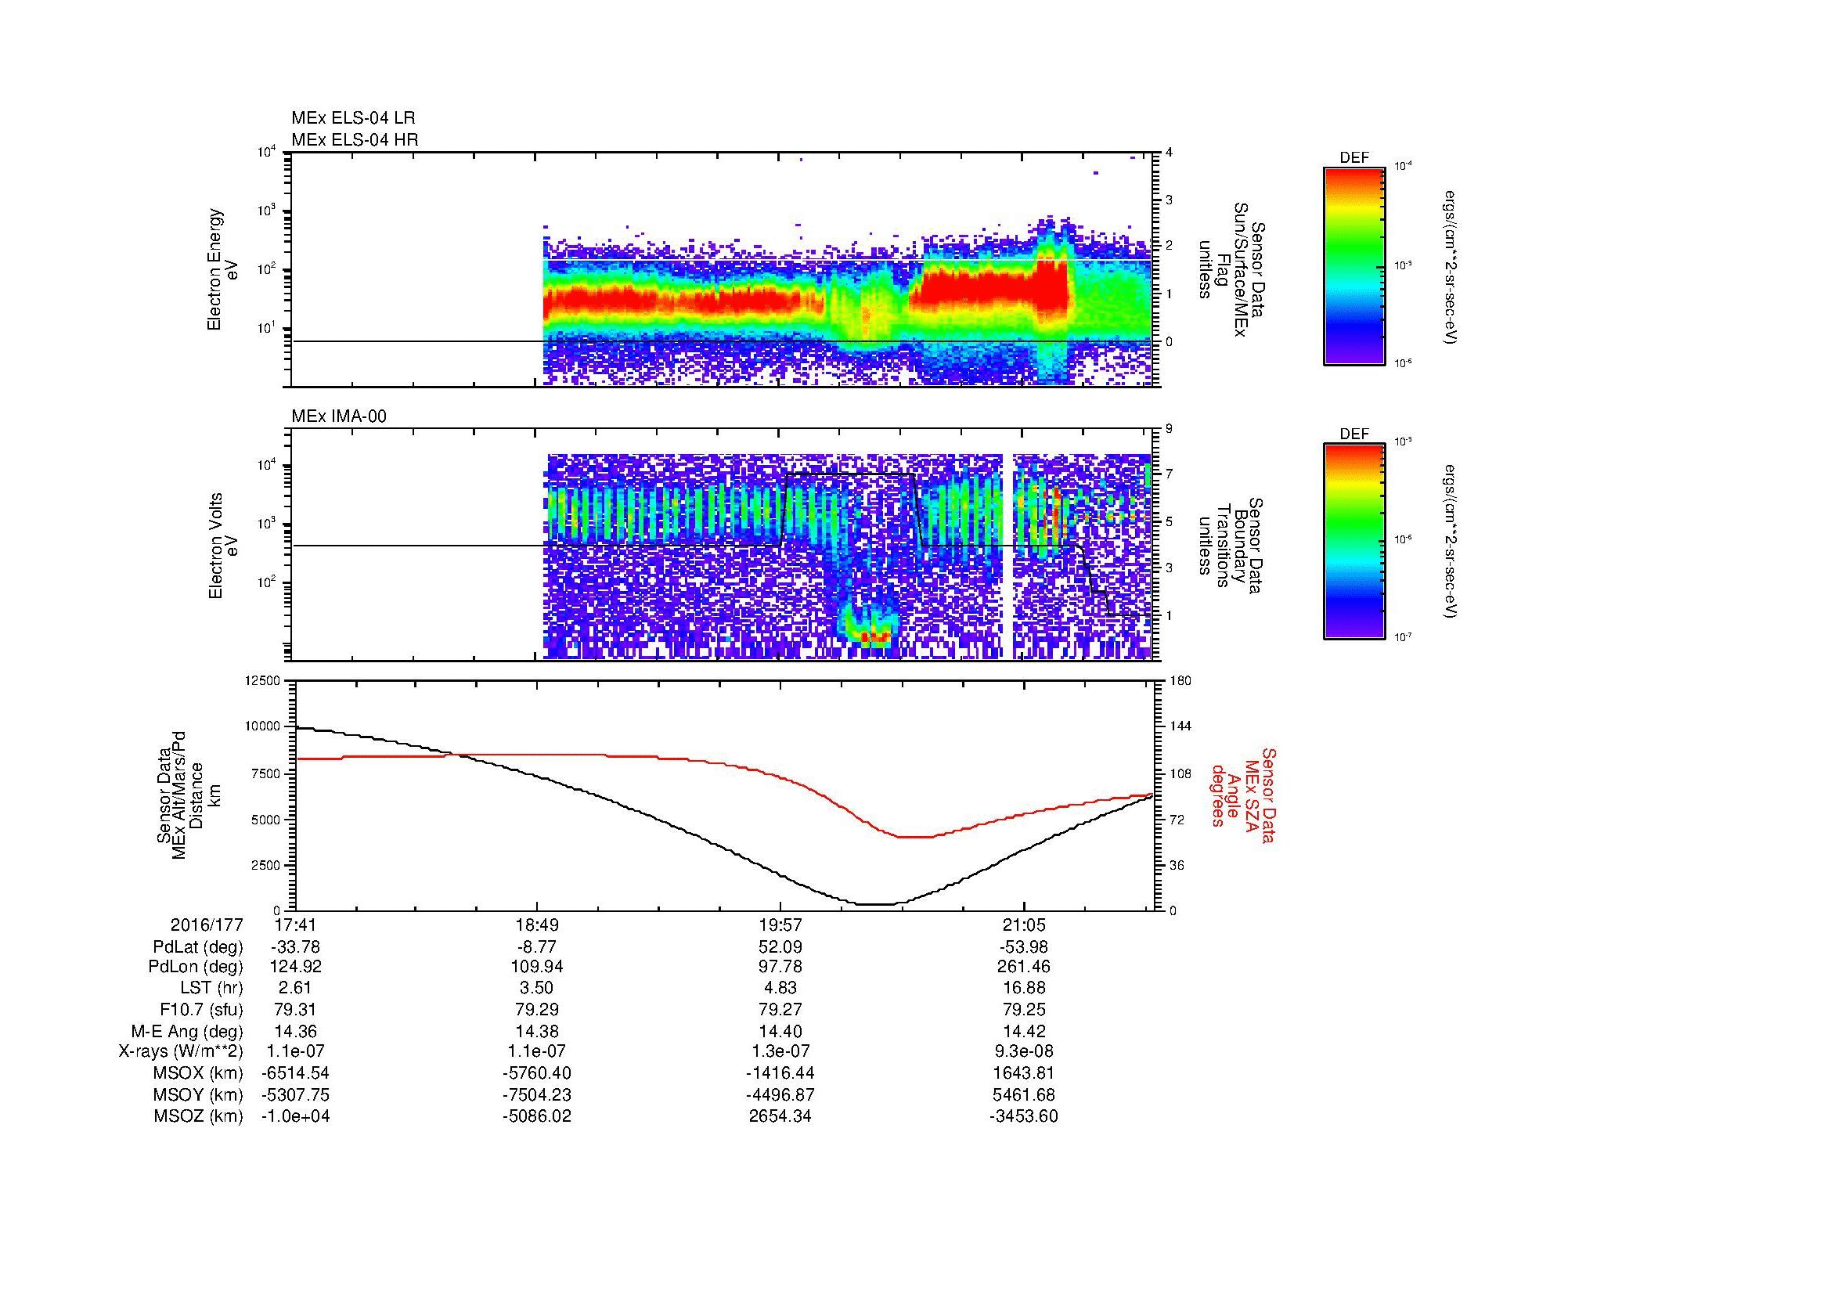Click X-rays value '1.3e-07'
The image size is (1831, 1294).
tap(780, 1052)
